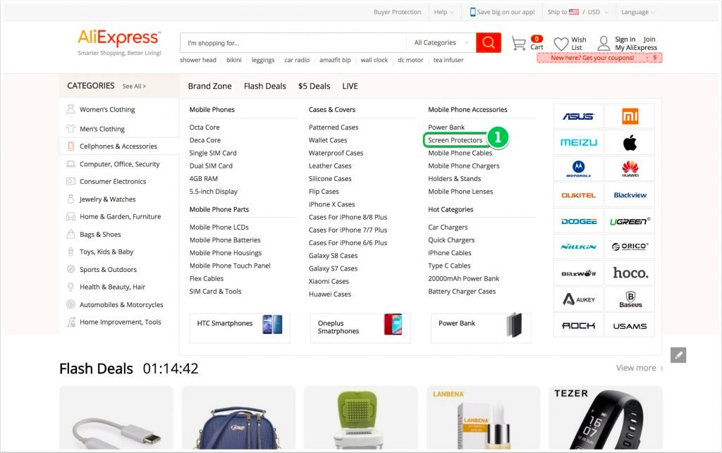Click 'Save big on our app!' link
This screenshot has width=722, height=453.
tap(502, 12)
